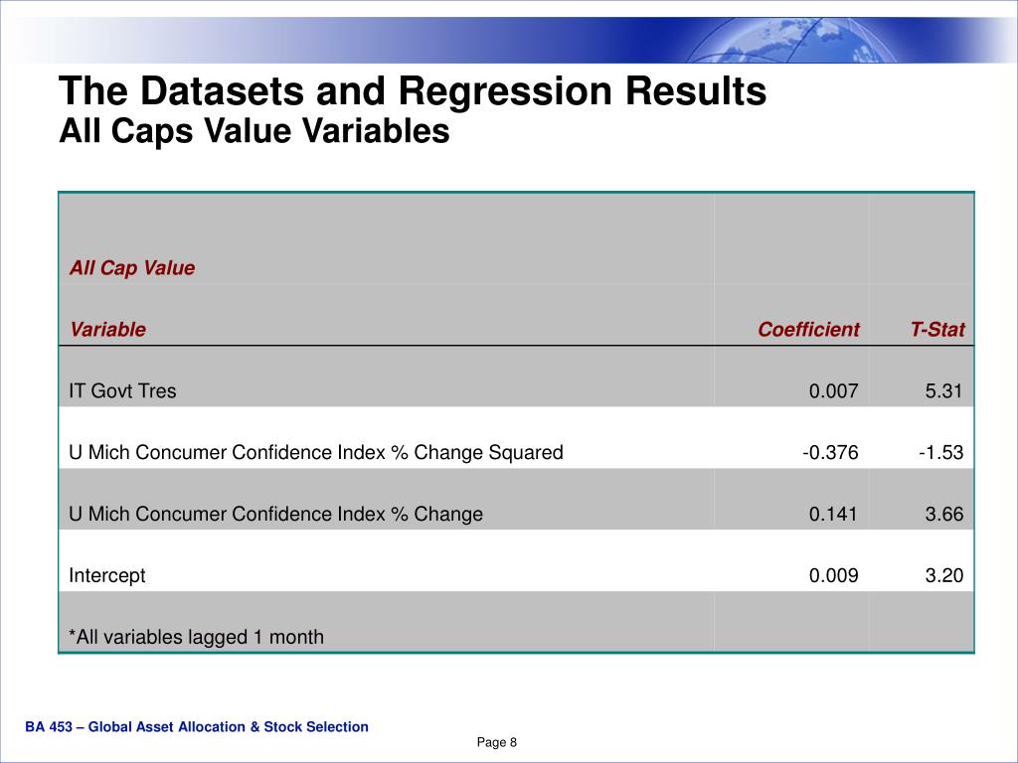Click the slide title 'The Datasets and Regression Results'
The height and width of the screenshot is (763, 1018).
point(413,90)
